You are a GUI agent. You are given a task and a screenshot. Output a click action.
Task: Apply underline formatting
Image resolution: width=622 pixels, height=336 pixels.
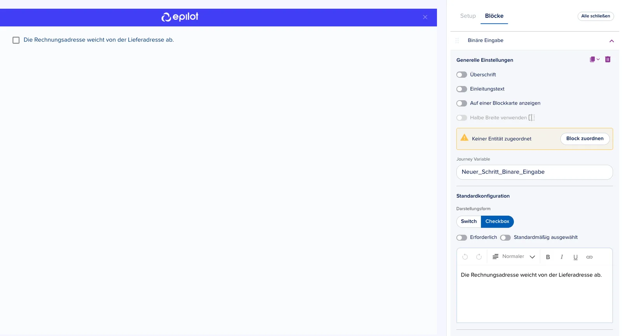click(x=576, y=257)
